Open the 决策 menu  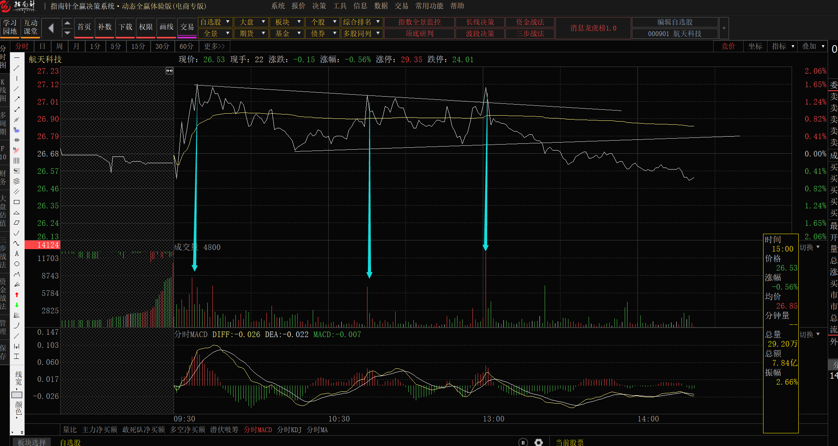(x=319, y=6)
